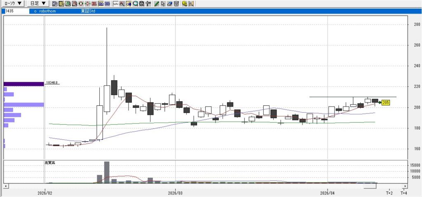Click the T+2 time axis label
Image resolution: width=422 pixels, height=197 pixels.
click(x=389, y=192)
